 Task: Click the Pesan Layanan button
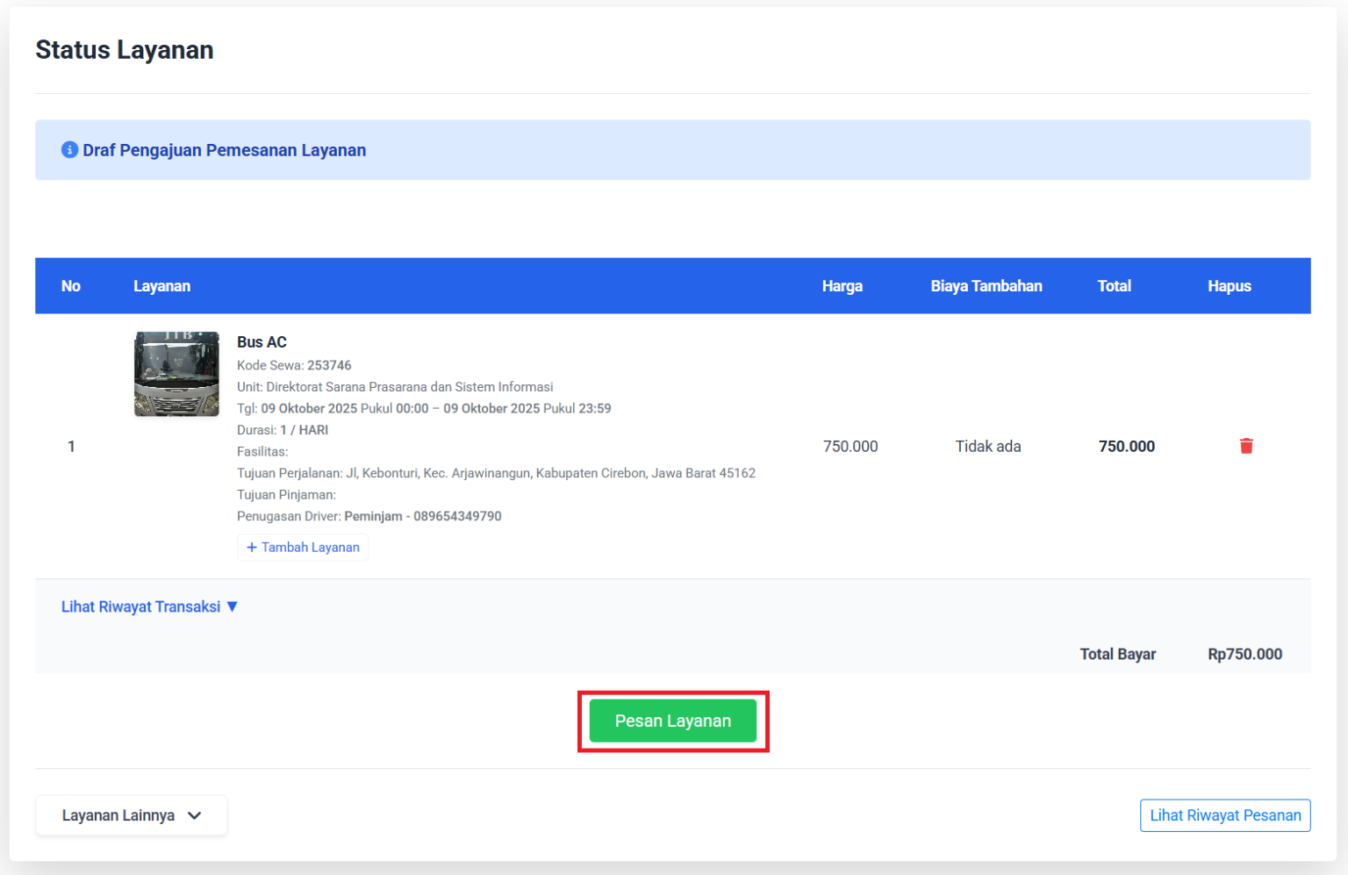point(673,721)
